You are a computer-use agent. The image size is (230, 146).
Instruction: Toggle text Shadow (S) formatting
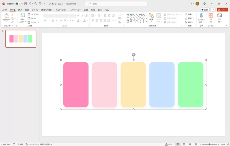pos(57,20)
